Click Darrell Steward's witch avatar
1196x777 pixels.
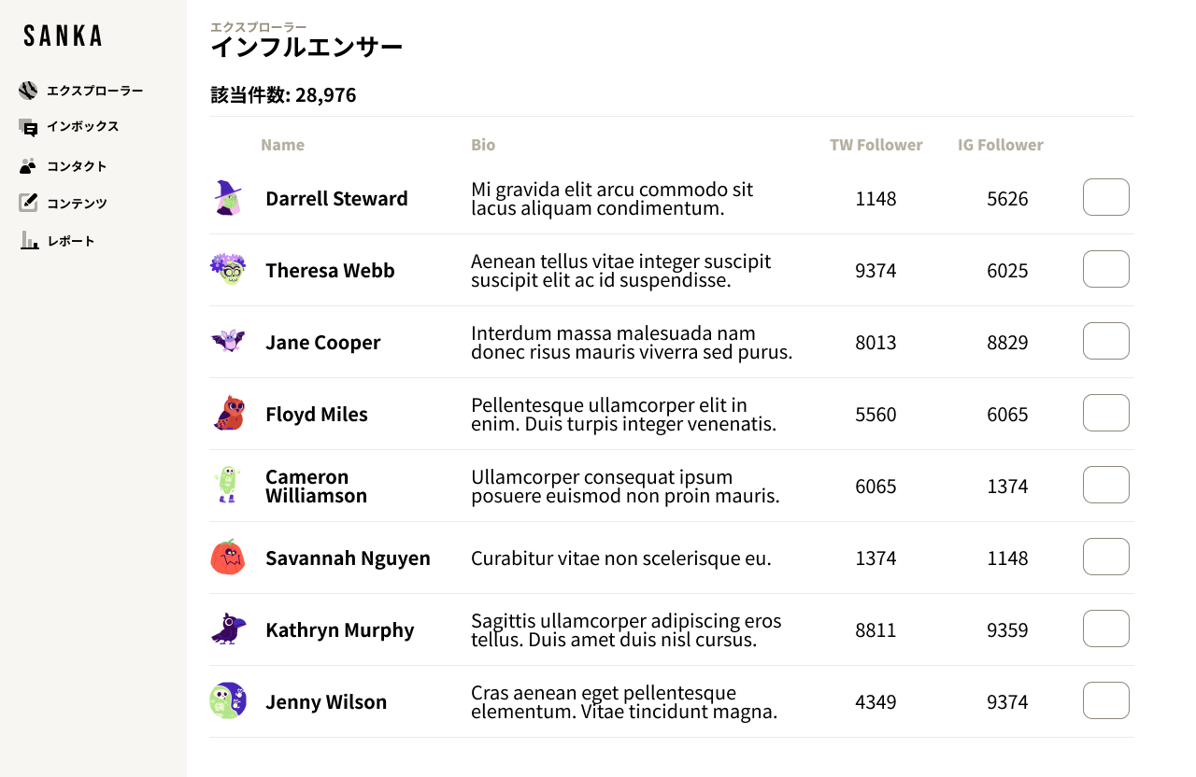click(228, 198)
